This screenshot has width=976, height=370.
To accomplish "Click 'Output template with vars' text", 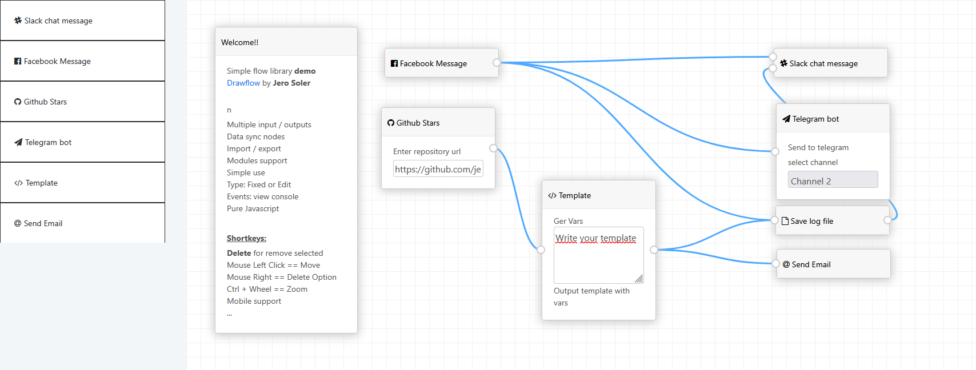I will (591, 297).
